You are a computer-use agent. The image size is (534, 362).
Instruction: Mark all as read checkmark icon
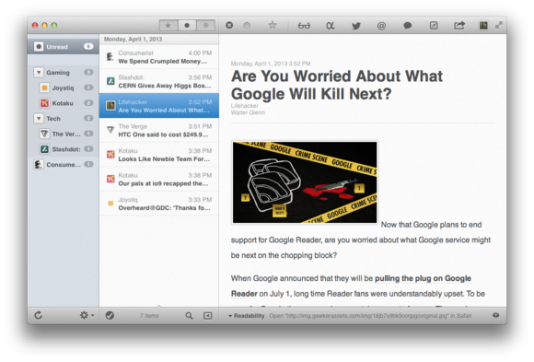pyautogui.click(x=110, y=316)
